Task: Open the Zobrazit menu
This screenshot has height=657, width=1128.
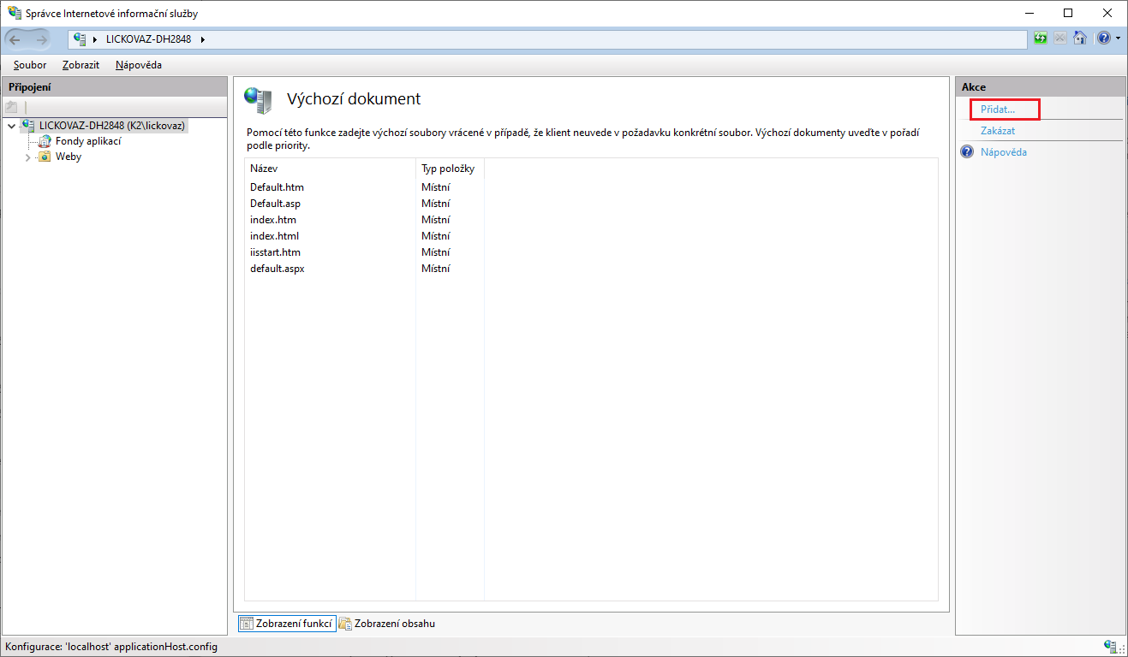Action: coord(81,65)
